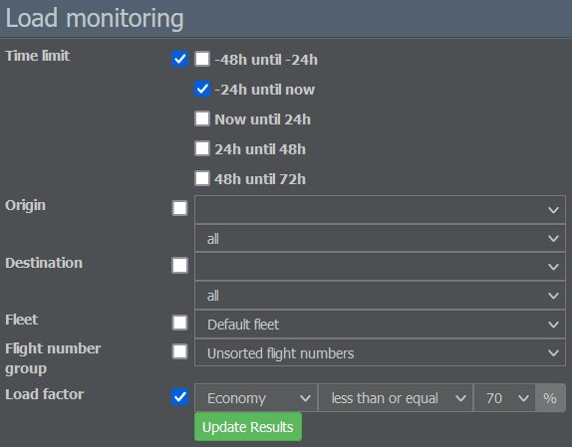
Task: Open the 'less than or equal' comparison dropdown
Action: [x=396, y=398]
